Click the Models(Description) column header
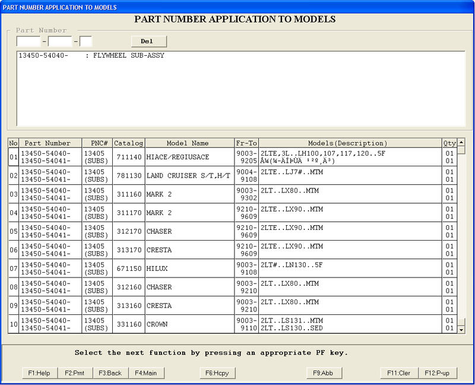Image resolution: width=475 pixels, height=385 pixels. click(350, 143)
